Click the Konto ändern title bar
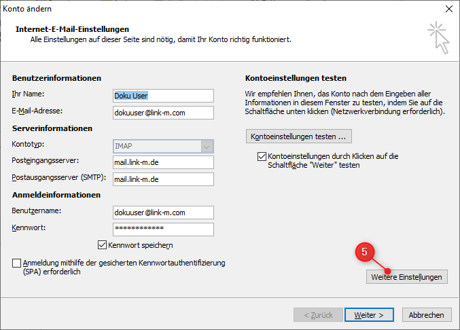Image resolution: width=460 pixels, height=330 pixels. point(204,9)
